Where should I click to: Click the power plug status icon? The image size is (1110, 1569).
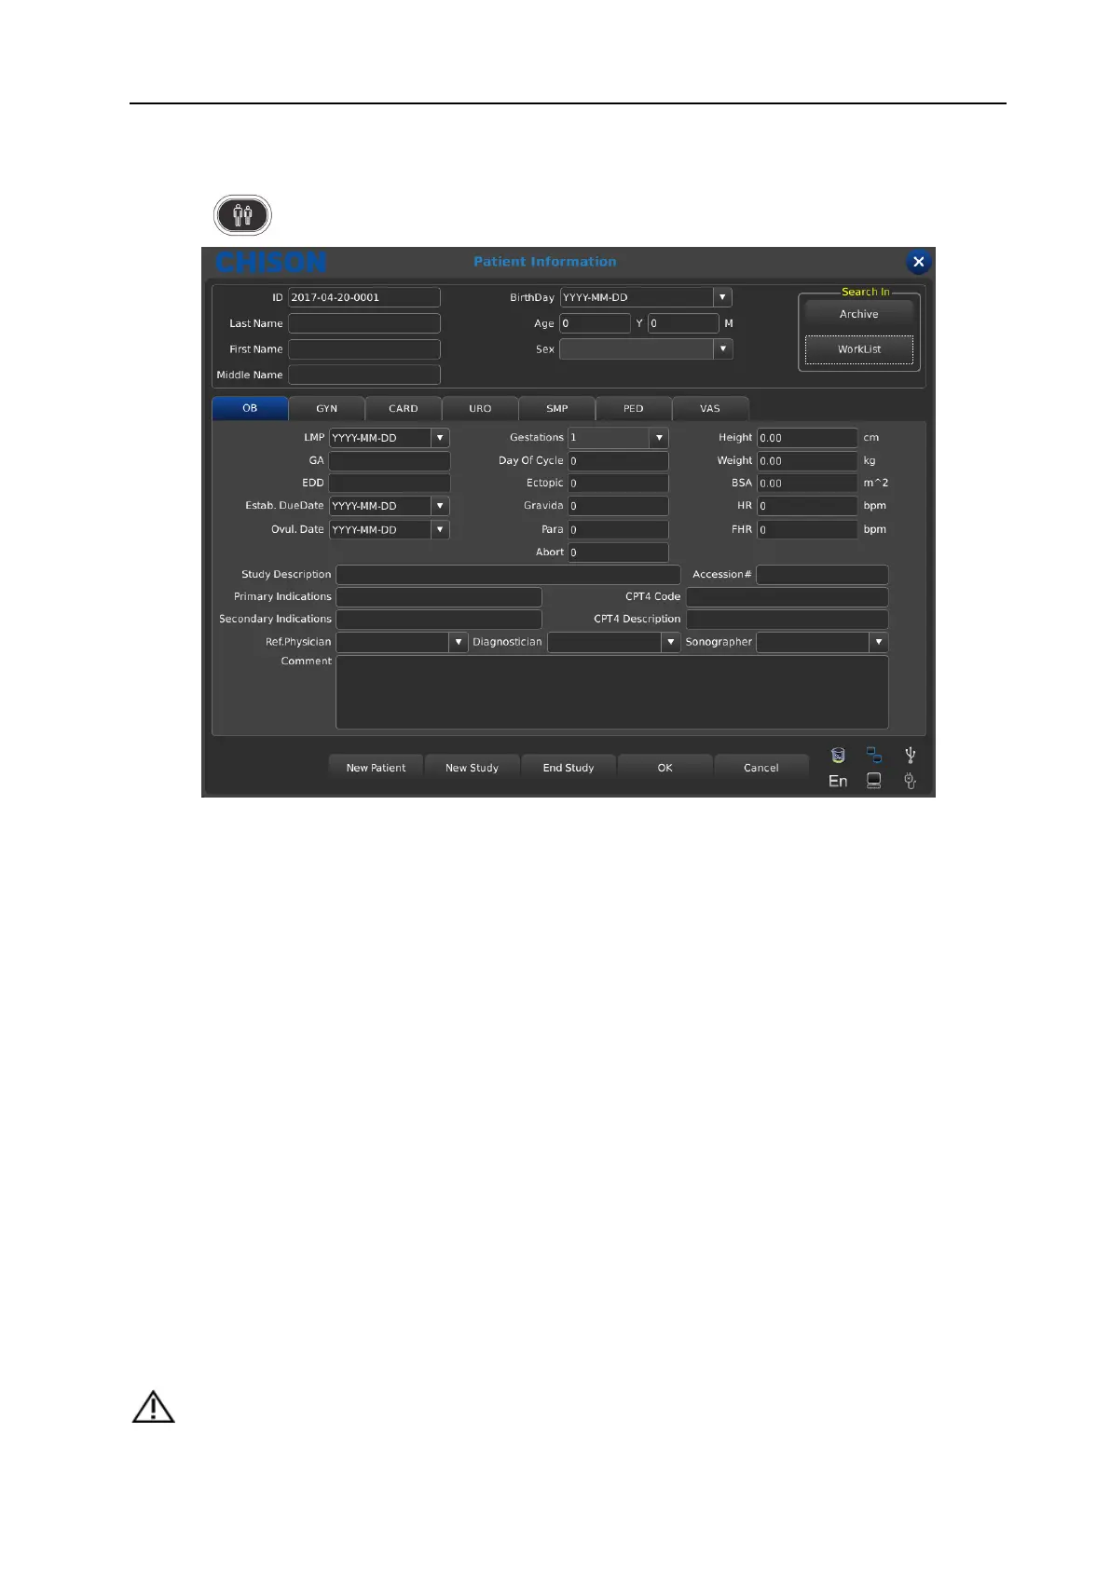point(911,781)
